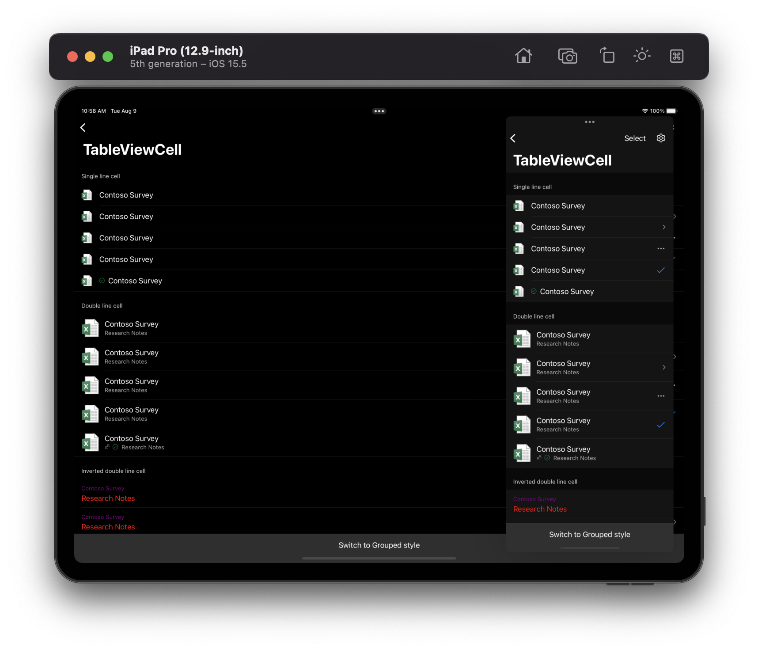Tap Excel icon of third double-line row in main window
This screenshot has height=654, width=758.
click(90, 385)
